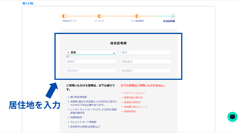
Task: Click the chevron arrow of the country selector
Action: coord(114,53)
